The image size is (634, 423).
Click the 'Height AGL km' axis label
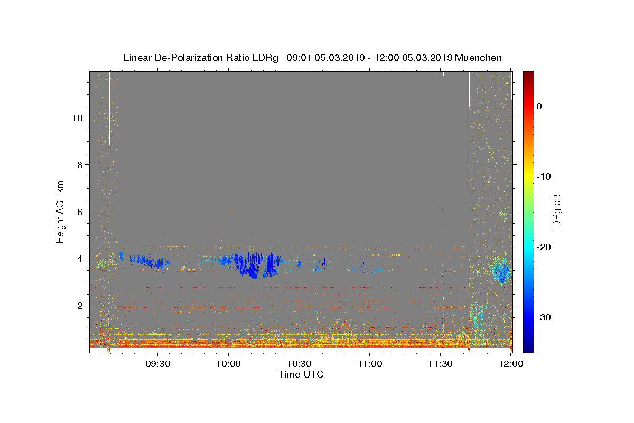pos(61,212)
